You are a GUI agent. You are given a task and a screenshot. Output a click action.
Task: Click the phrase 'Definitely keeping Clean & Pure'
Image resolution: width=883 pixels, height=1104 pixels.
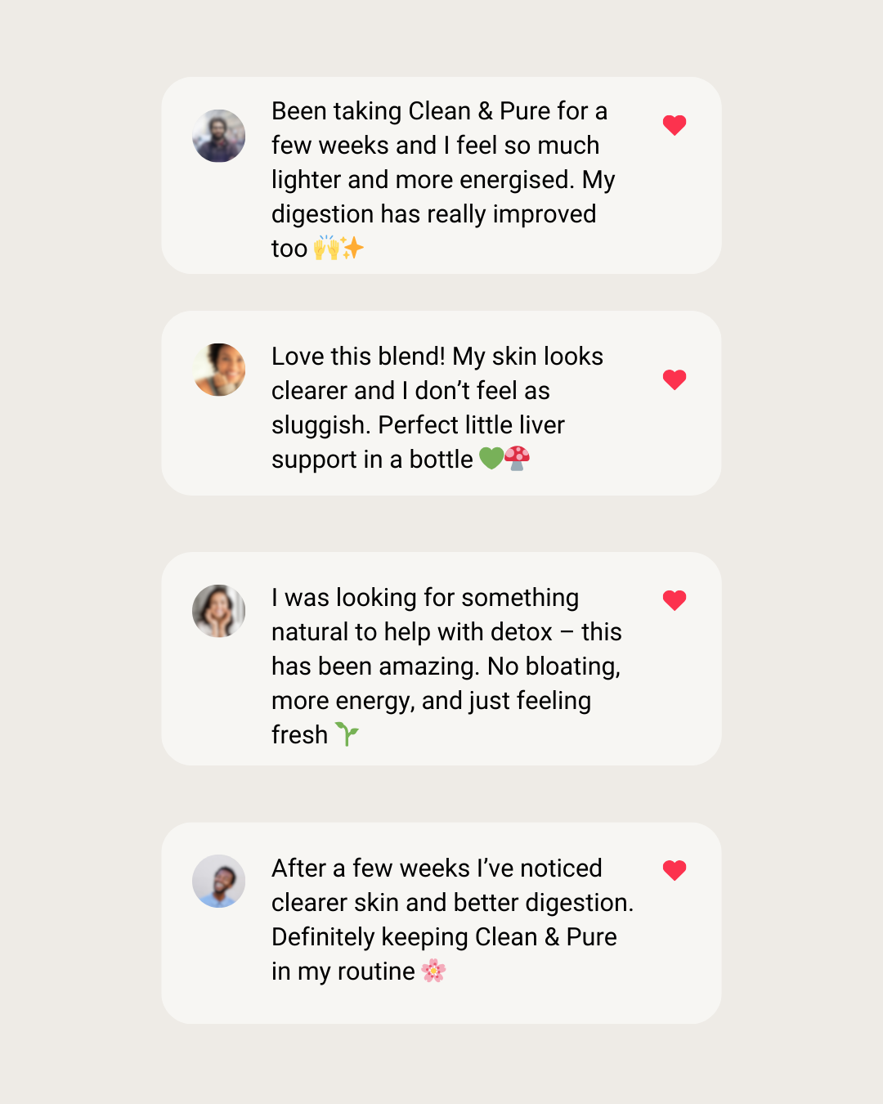pos(444,937)
